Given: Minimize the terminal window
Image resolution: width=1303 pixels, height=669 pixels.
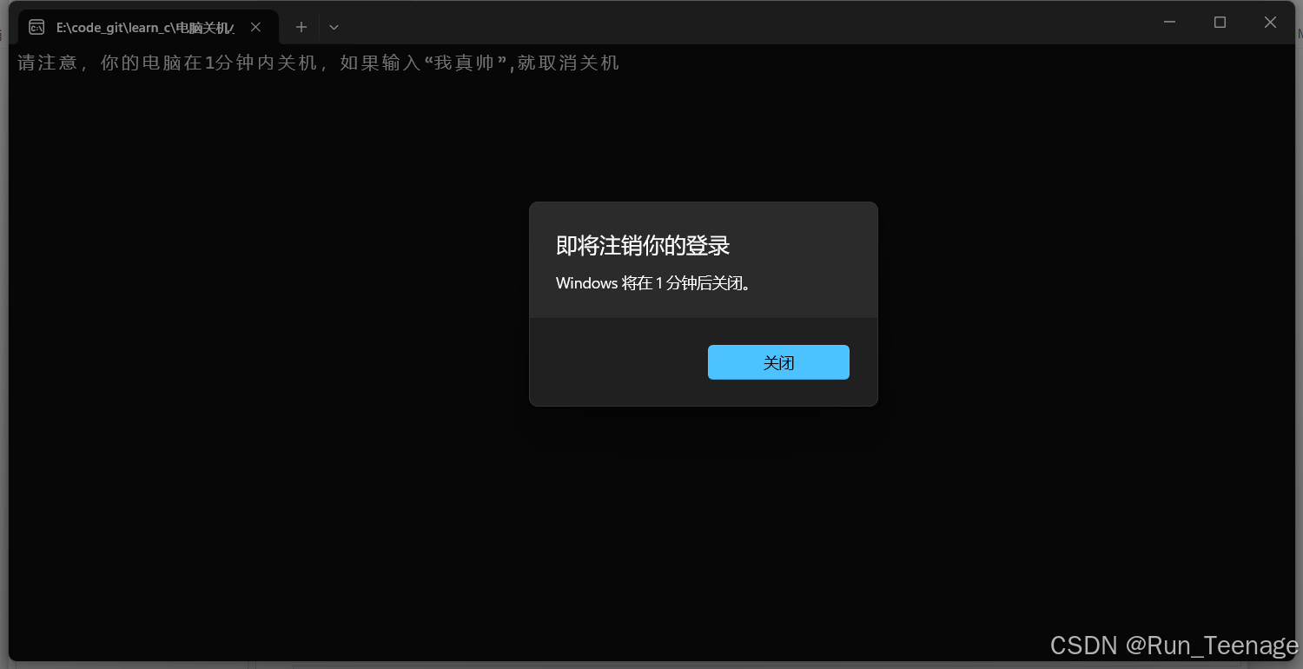Looking at the screenshot, I should point(1169,23).
